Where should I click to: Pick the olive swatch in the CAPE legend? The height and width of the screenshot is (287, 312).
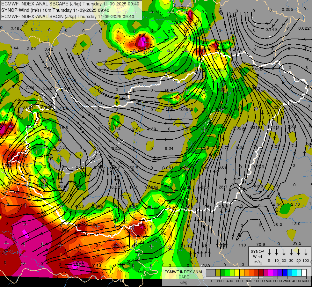218,273
